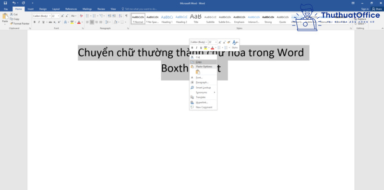Justify the paragraph text

click(x=101, y=22)
